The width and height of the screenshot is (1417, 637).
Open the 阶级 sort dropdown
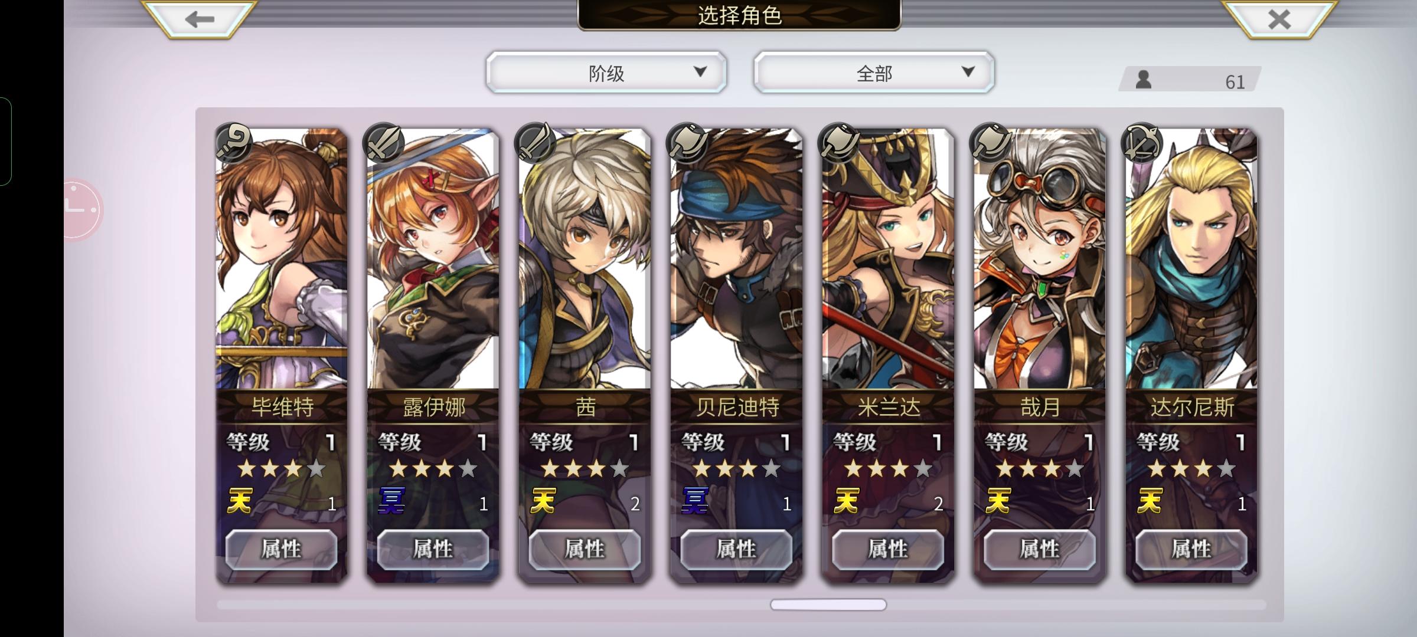tap(606, 73)
